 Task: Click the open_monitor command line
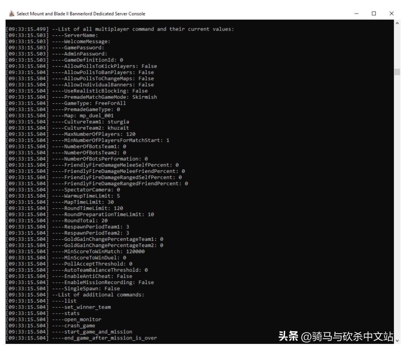point(53,319)
